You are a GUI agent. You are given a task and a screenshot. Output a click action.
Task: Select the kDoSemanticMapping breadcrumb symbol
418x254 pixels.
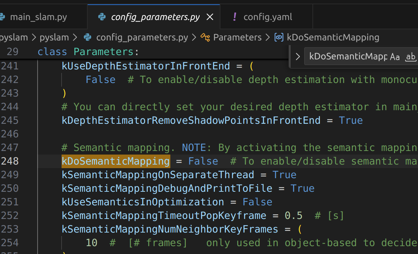pyautogui.click(x=333, y=37)
